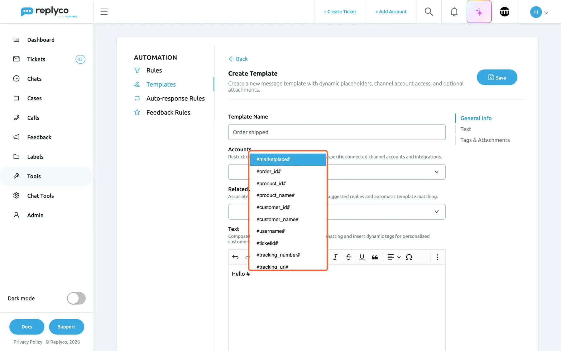Click the Save button
The width and height of the screenshot is (561, 351).
497,77
